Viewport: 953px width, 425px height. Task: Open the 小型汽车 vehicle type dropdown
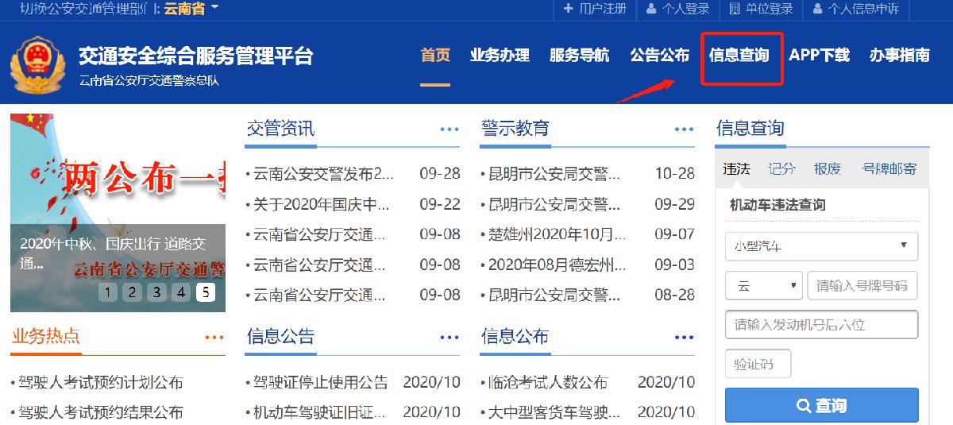point(821,246)
